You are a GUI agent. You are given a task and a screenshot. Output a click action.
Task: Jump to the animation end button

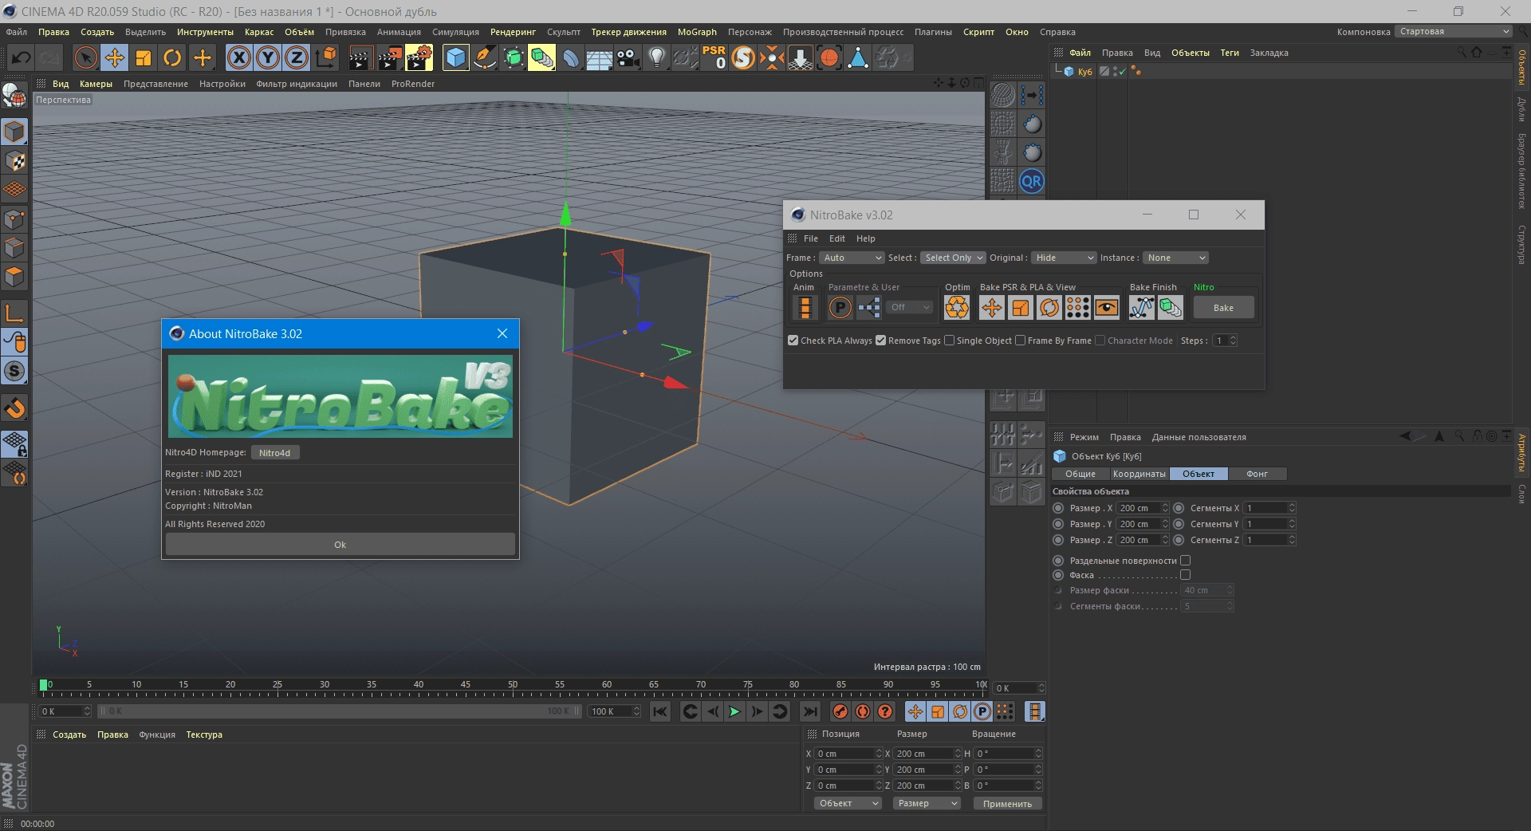809,711
